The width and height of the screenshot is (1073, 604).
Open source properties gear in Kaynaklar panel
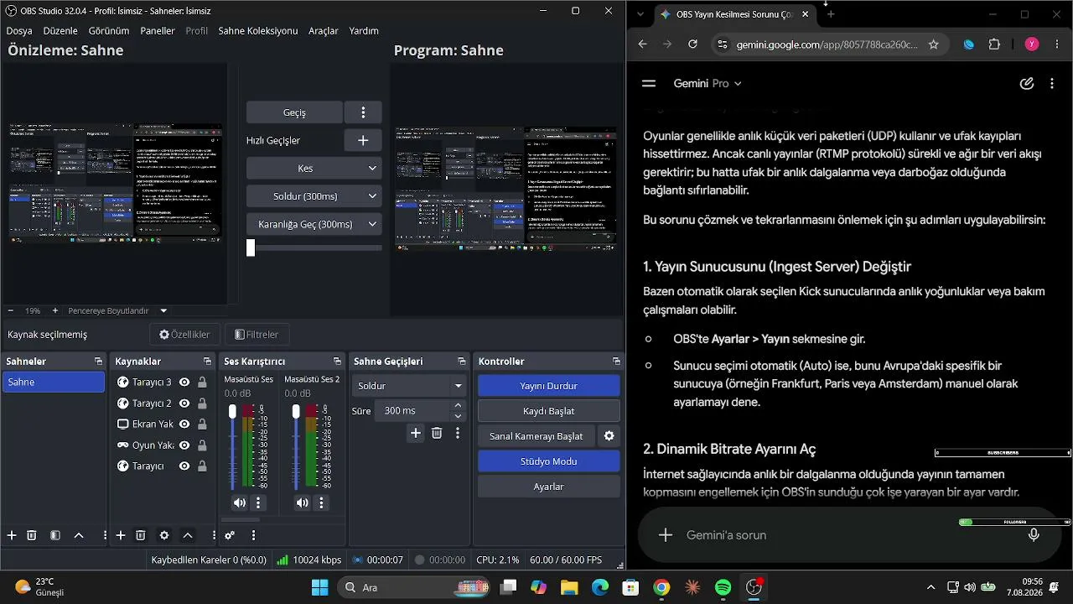pos(164,535)
